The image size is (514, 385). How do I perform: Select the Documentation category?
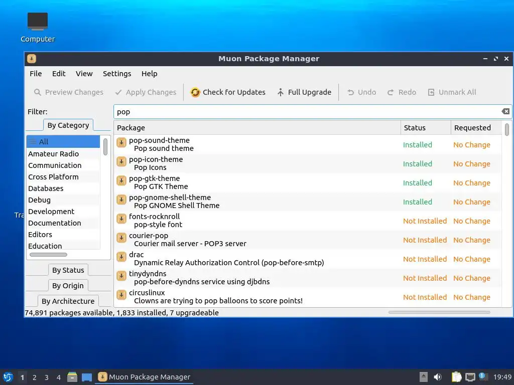click(x=63, y=223)
